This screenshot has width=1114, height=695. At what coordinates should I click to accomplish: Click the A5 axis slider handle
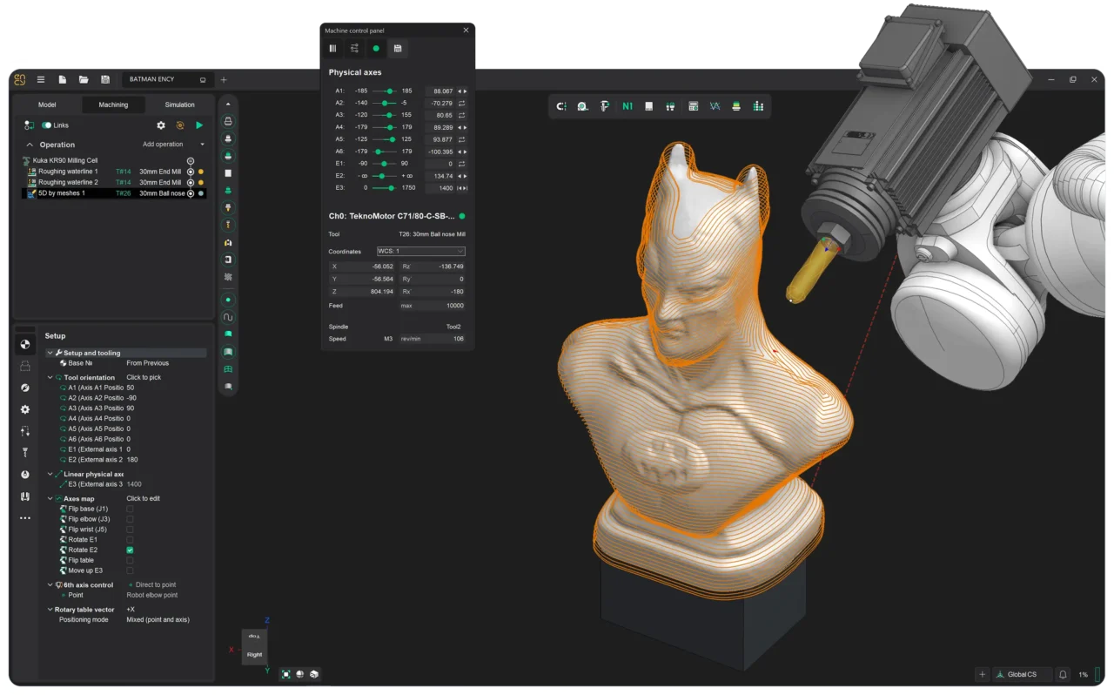tap(393, 139)
